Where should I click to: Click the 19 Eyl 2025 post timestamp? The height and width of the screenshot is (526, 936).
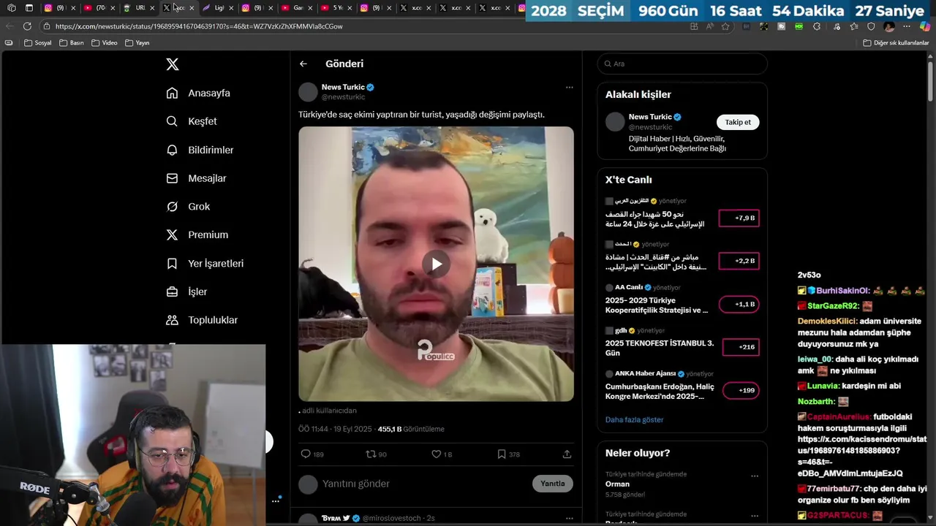click(352, 429)
